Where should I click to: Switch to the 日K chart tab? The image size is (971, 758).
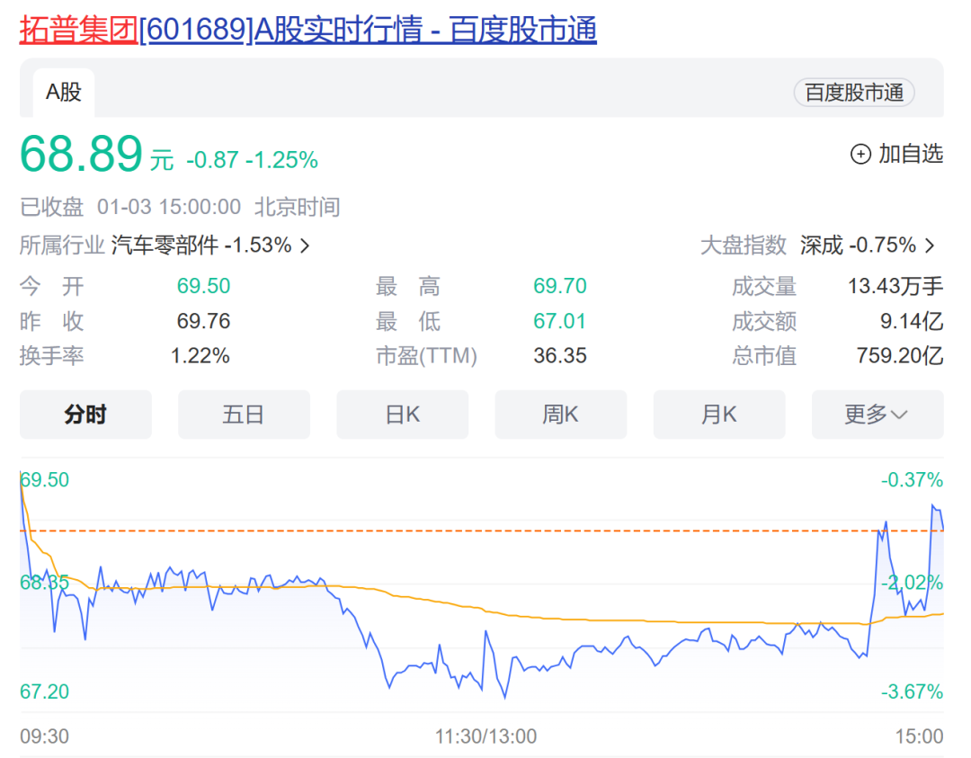coord(403,415)
